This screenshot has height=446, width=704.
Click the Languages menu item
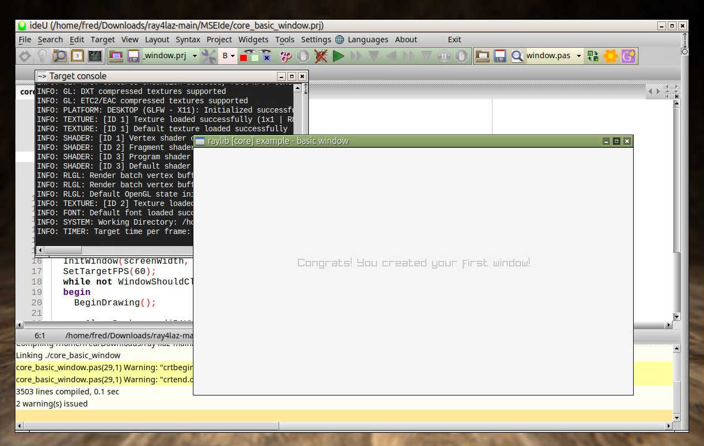tap(368, 40)
